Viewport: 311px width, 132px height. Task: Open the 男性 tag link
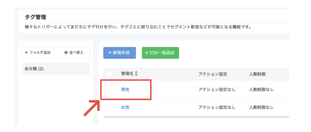point(125,90)
